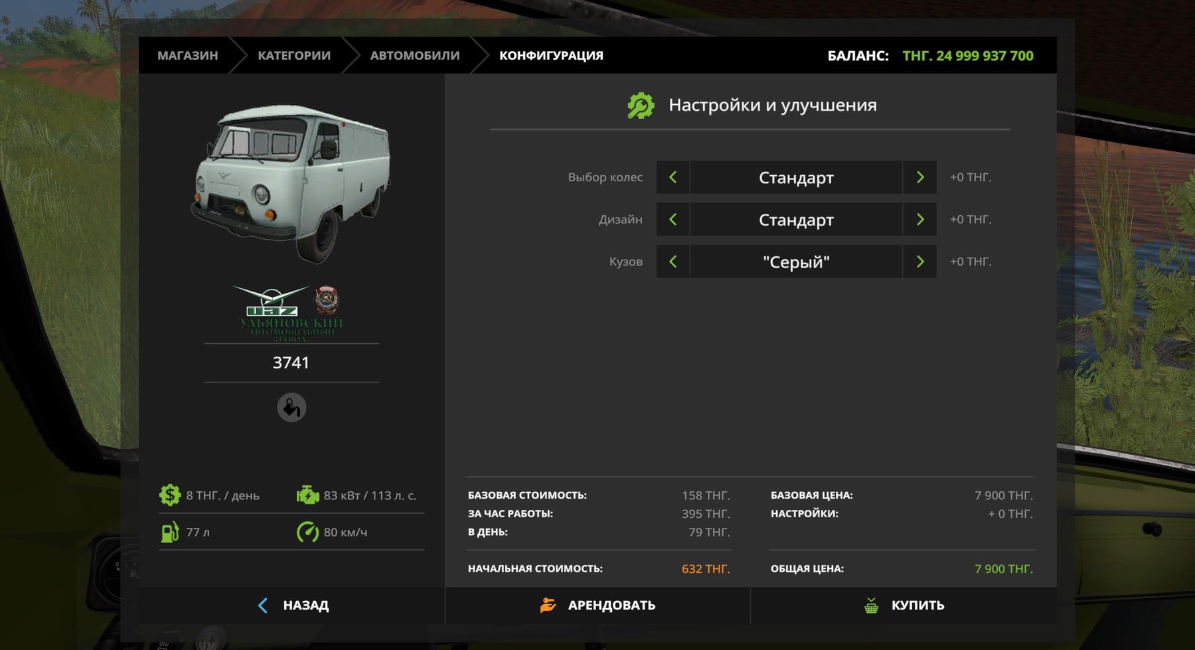Choose next Кузов body color
This screenshot has height=650, width=1195.
click(x=919, y=262)
